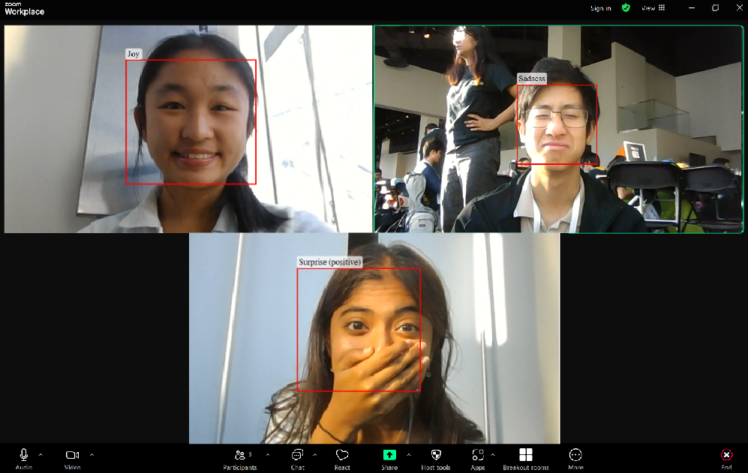748x473 pixels.
Task: Start screen sharing with the green Share button
Action: 389,460
